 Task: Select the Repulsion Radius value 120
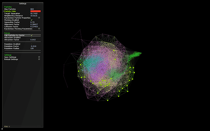[x=32, y=49]
